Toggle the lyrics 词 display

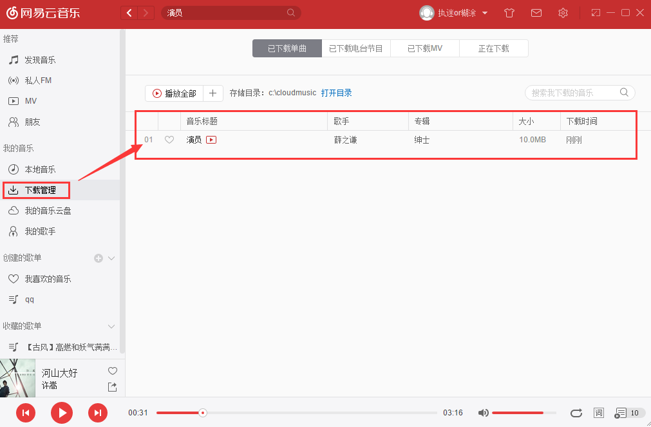[598, 413]
